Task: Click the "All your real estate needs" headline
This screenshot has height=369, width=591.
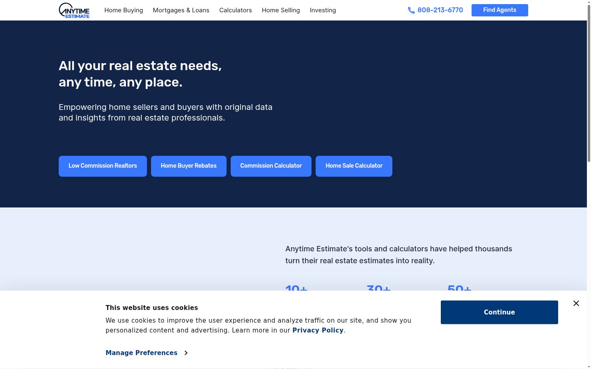Action: 140,74
